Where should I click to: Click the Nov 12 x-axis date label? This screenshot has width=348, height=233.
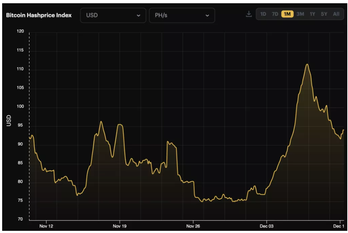tap(46, 226)
